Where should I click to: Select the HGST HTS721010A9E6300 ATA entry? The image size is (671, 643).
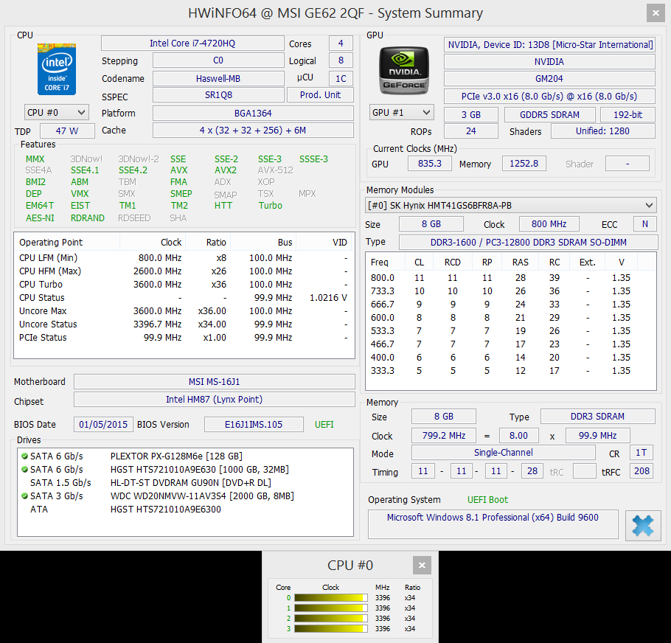pos(185,509)
